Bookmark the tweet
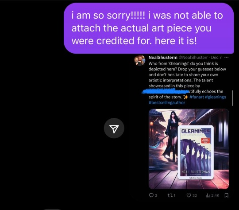The height and width of the screenshot is (210, 239). click(x=227, y=195)
